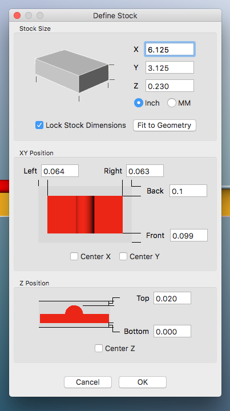Click the red XY position part preview

85,215
